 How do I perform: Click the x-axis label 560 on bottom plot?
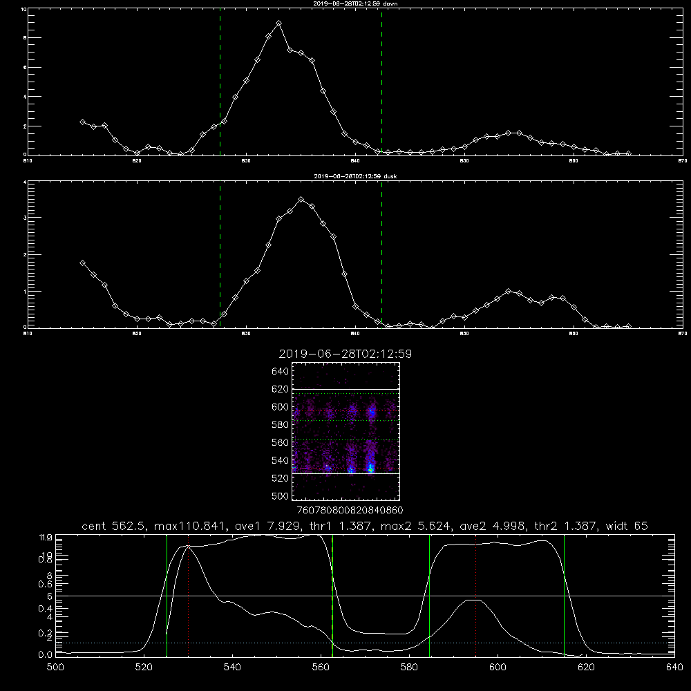(321, 668)
